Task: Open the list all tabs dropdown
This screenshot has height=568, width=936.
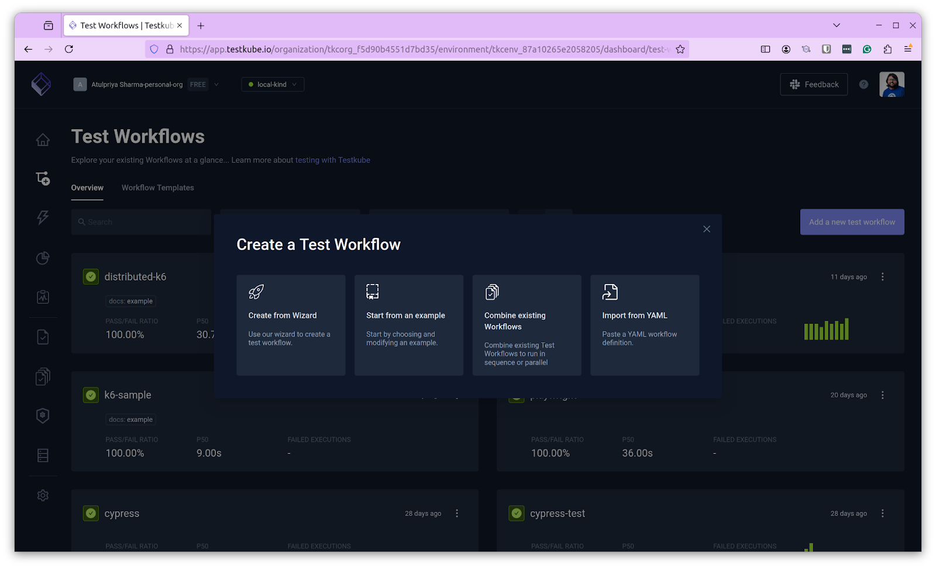Action: 837,25
